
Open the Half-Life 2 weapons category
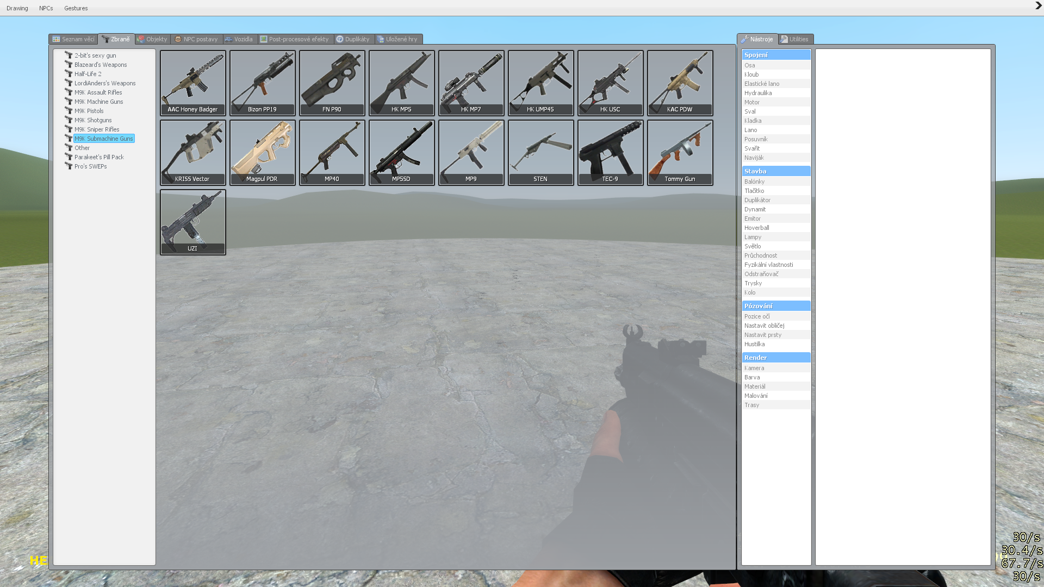click(x=88, y=74)
